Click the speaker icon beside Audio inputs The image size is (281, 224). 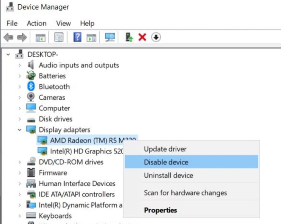tap(31, 65)
